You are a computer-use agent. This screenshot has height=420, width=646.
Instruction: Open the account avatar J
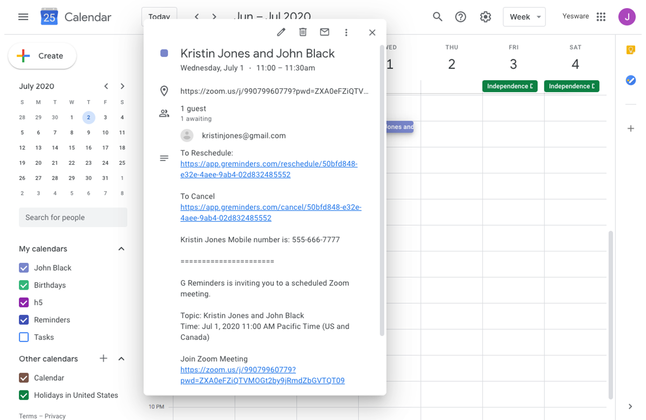(x=627, y=17)
